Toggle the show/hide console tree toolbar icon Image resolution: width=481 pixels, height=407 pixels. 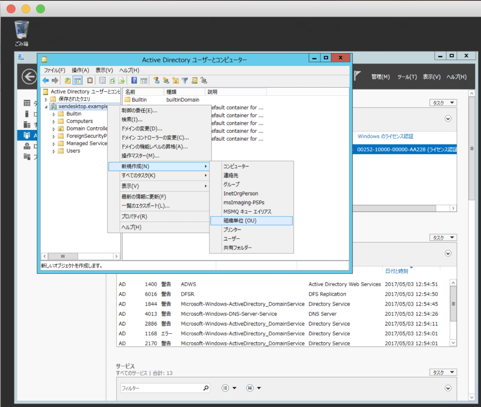[78, 80]
